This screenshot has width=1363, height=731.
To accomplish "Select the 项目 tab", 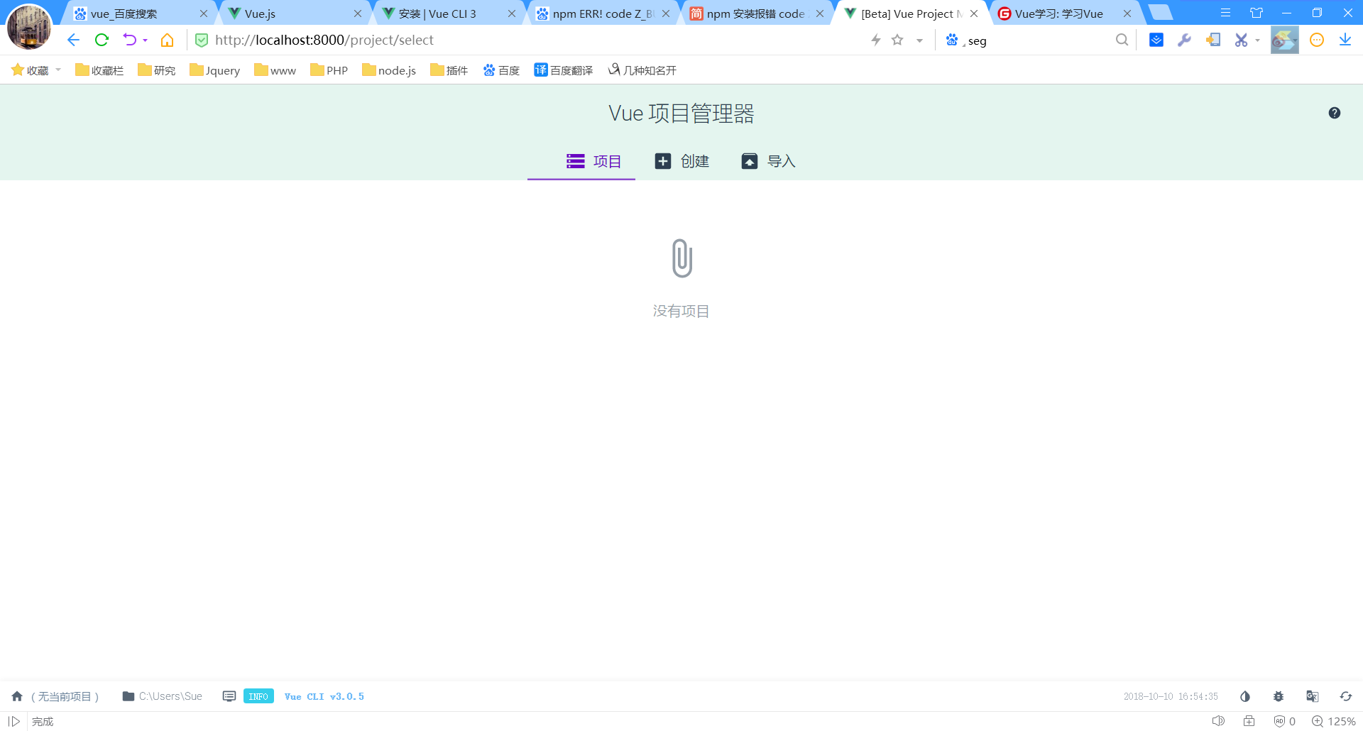I will point(595,161).
